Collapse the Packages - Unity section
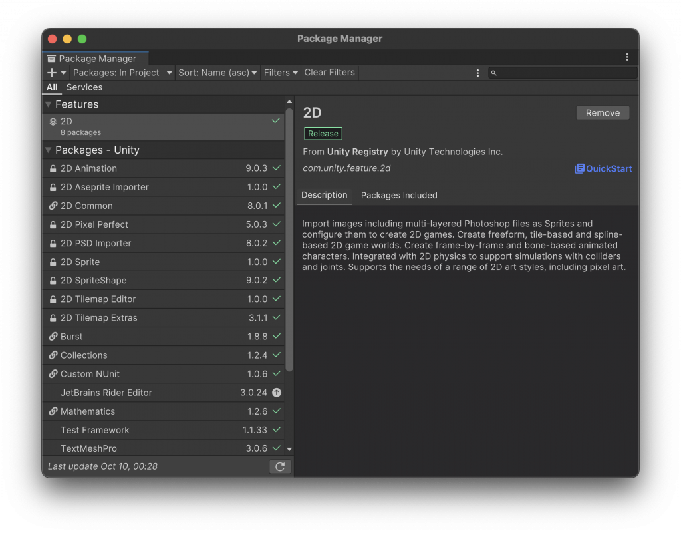Viewport: 681px width, 533px height. click(48, 150)
